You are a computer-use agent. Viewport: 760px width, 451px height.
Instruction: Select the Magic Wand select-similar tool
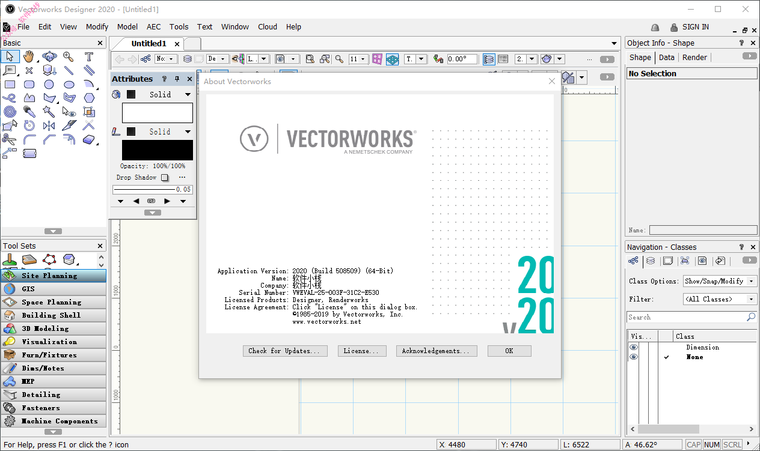(x=49, y=111)
